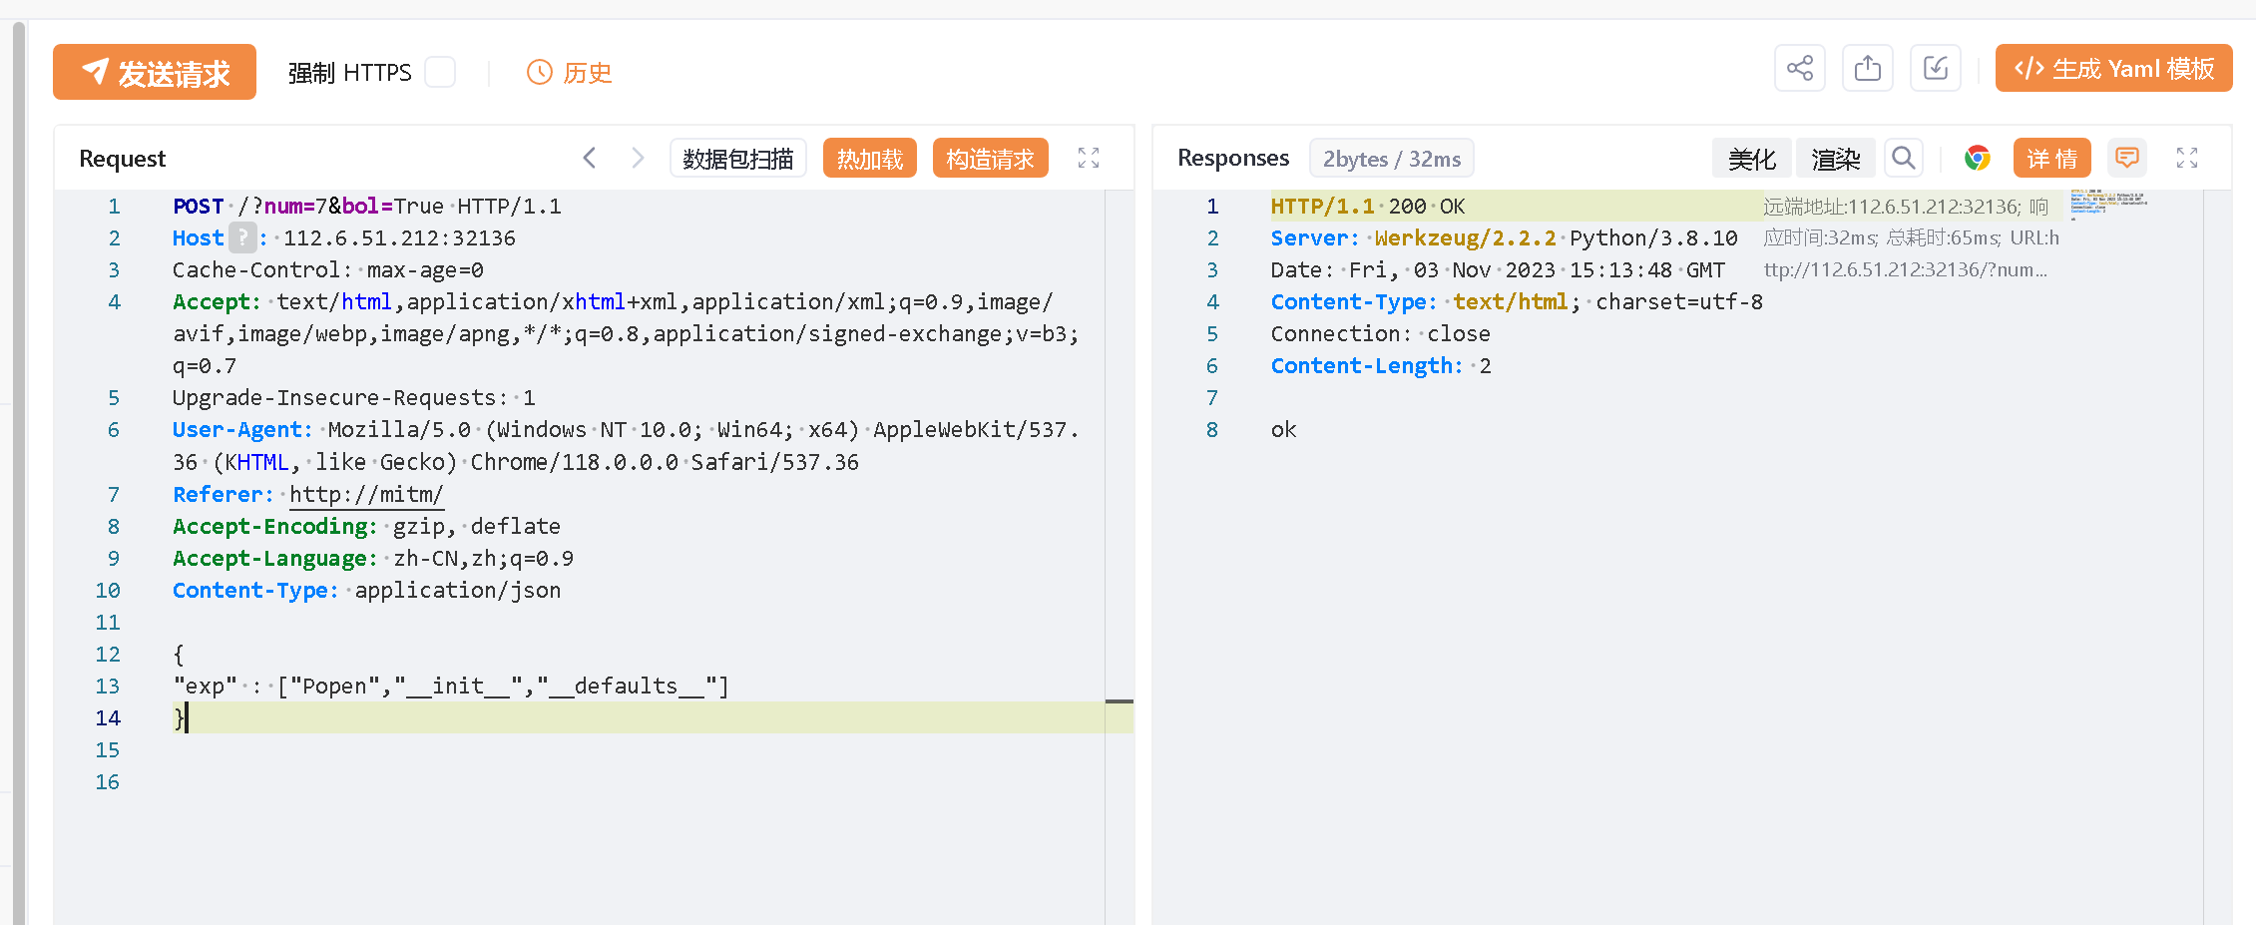Open the orange comment icon in Responses

click(x=2126, y=158)
